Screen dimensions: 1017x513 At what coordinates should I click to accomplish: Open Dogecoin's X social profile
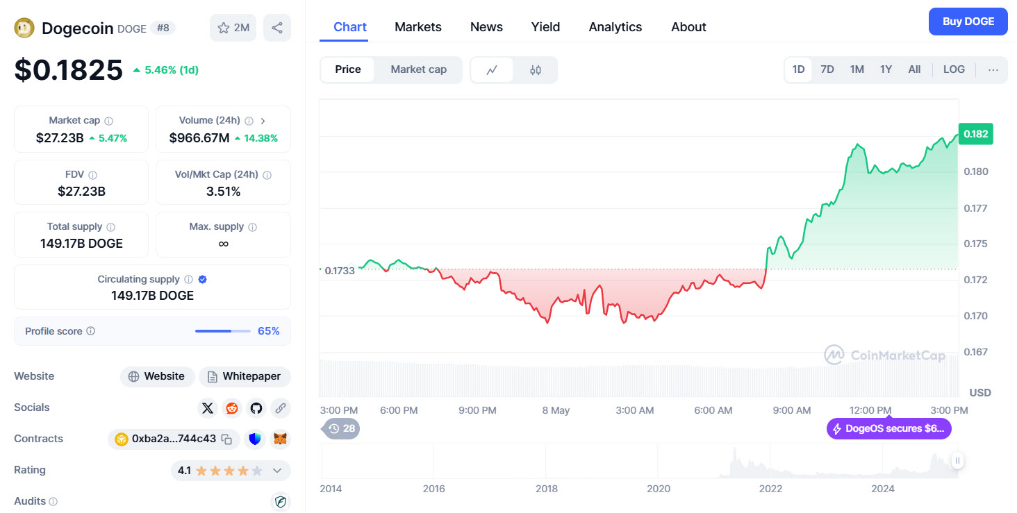tap(207, 408)
